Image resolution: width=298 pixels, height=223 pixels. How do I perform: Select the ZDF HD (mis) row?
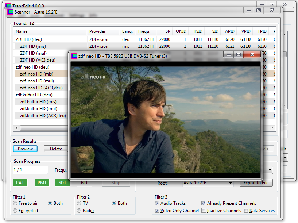[x=144, y=46]
